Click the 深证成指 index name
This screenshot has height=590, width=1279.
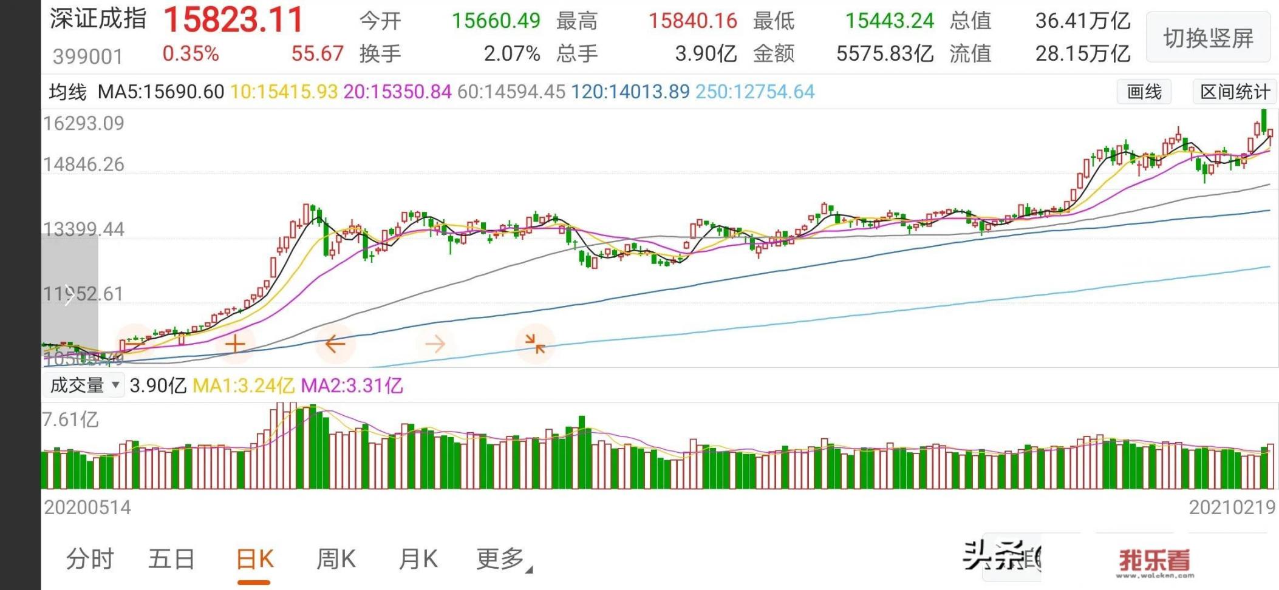click(x=98, y=19)
